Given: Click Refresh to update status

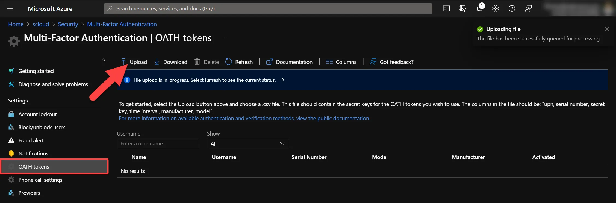Looking at the screenshot, I should (239, 62).
